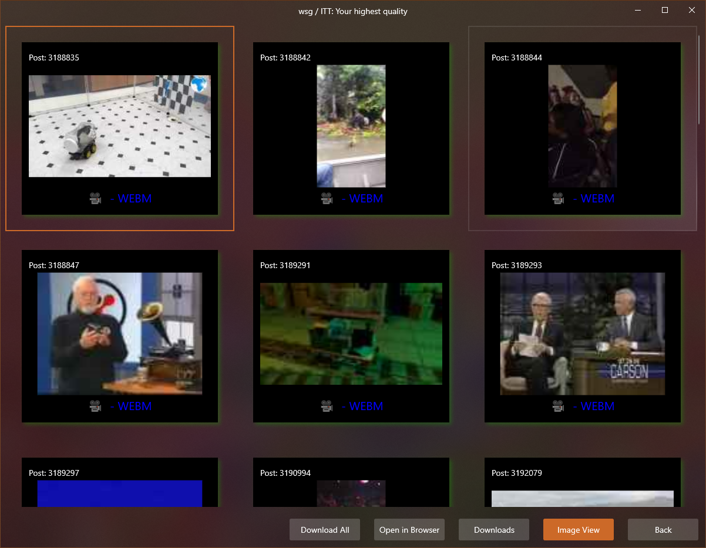Switch to Image View
The height and width of the screenshot is (548, 706).
579,530
